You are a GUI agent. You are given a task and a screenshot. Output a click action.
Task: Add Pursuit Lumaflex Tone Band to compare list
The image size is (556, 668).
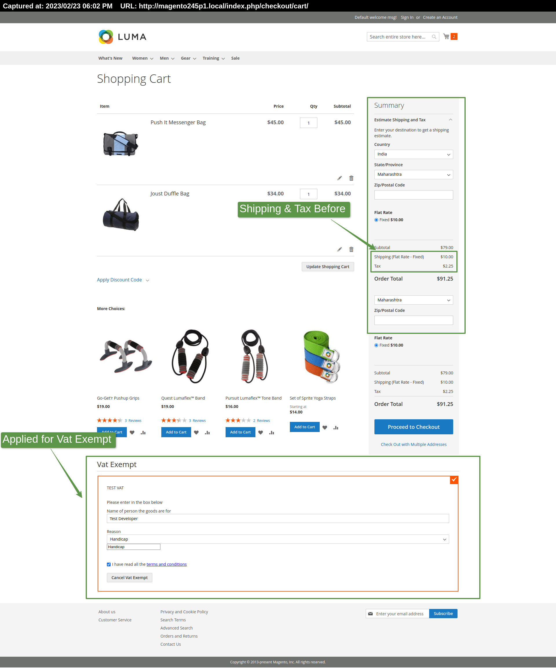click(x=271, y=432)
